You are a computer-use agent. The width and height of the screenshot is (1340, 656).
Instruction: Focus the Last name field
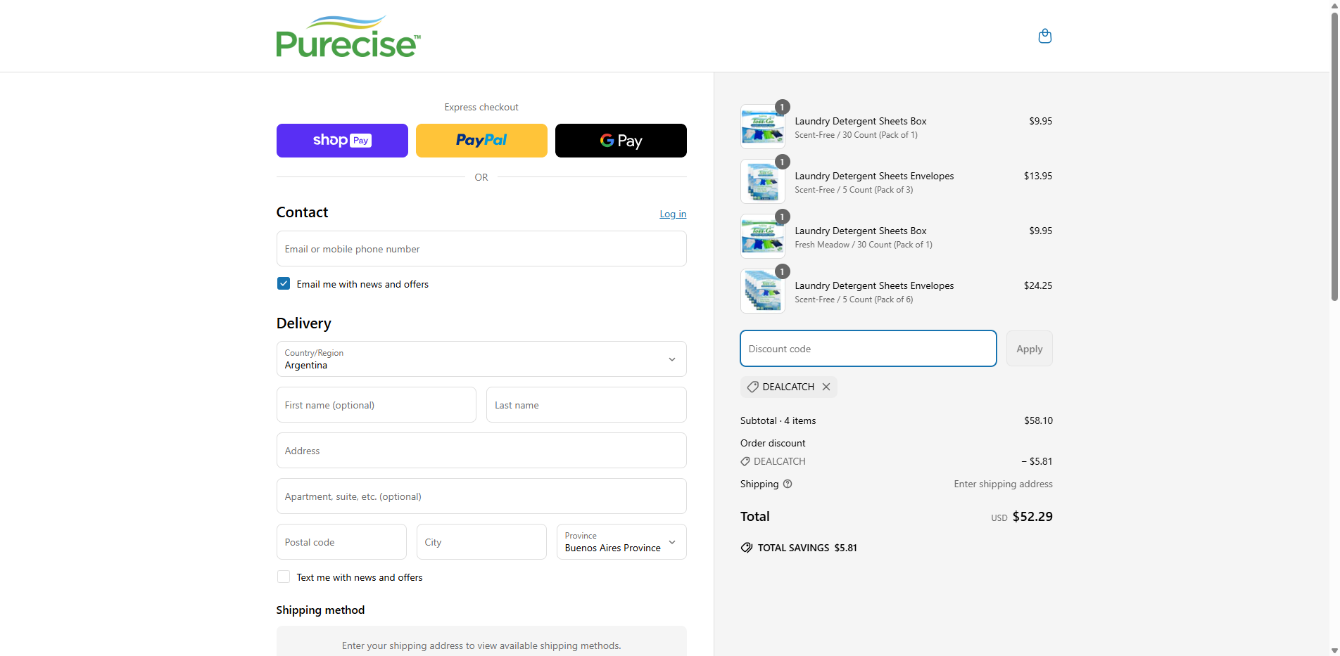(x=586, y=405)
